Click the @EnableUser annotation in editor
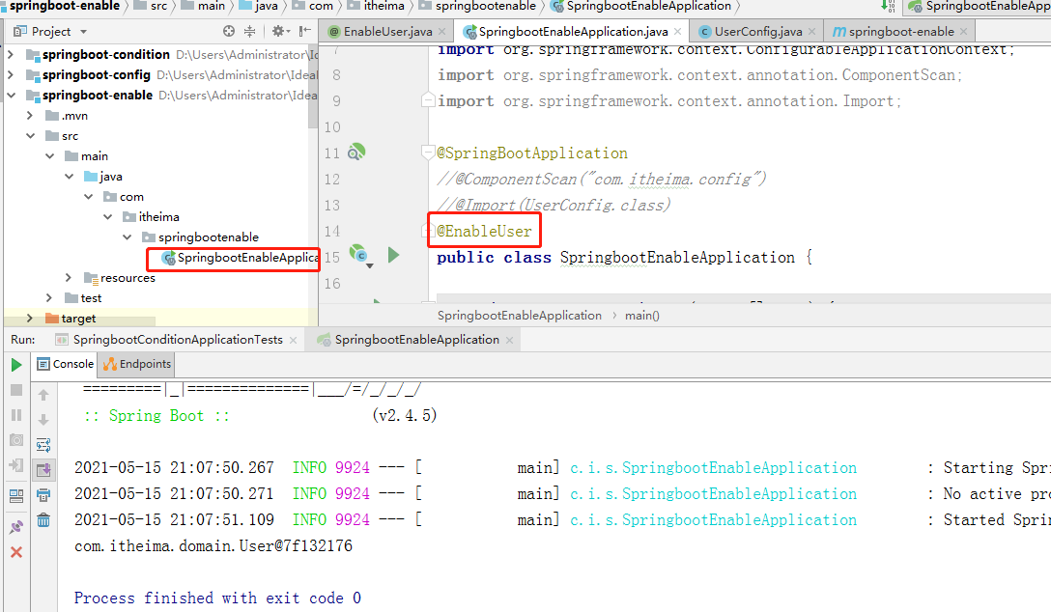The height and width of the screenshot is (612, 1051). point(484,231)
